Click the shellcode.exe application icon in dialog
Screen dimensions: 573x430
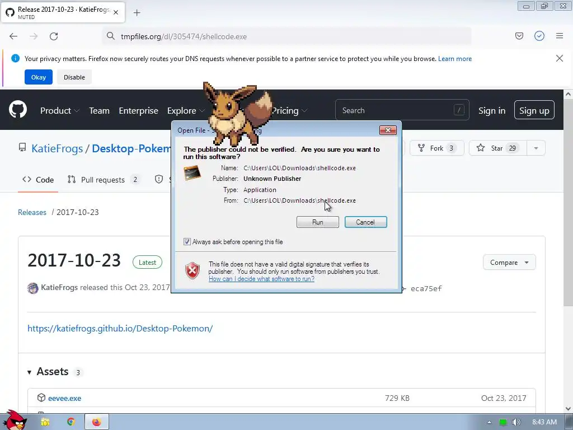[192, 172]
